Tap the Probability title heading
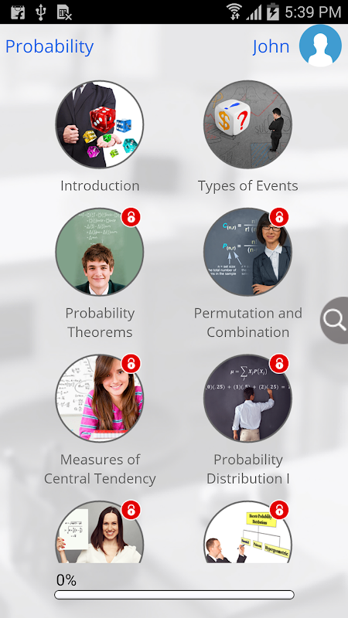Screen dimensions: 348x618 pyautogui.click(x=49, y=47)
